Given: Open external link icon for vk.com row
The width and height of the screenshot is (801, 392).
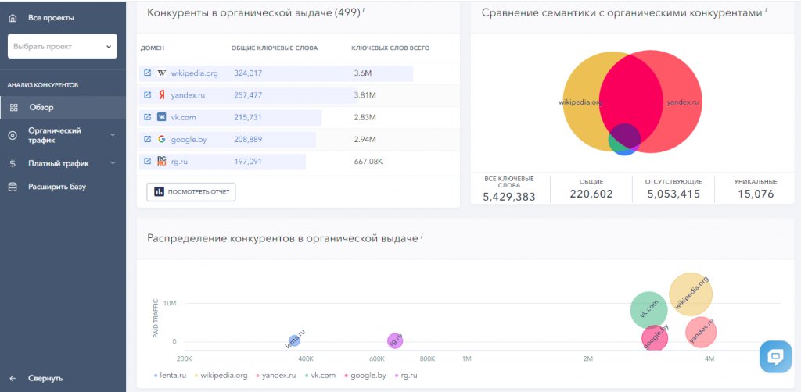Looking at the screenshot, I should point(147,117).
